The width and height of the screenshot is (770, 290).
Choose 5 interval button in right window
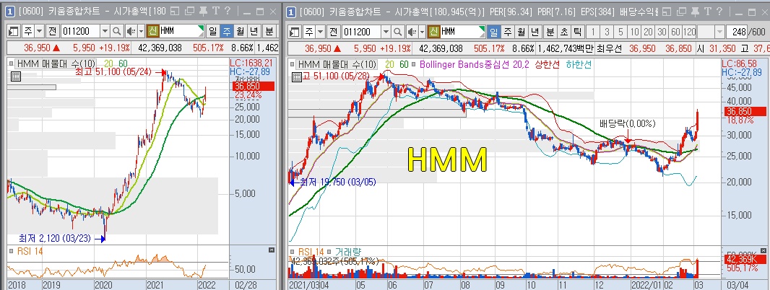point(620,32)
